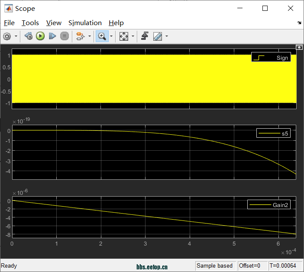Click the Step Back button

pyautogui.click(x=29, y=36)
